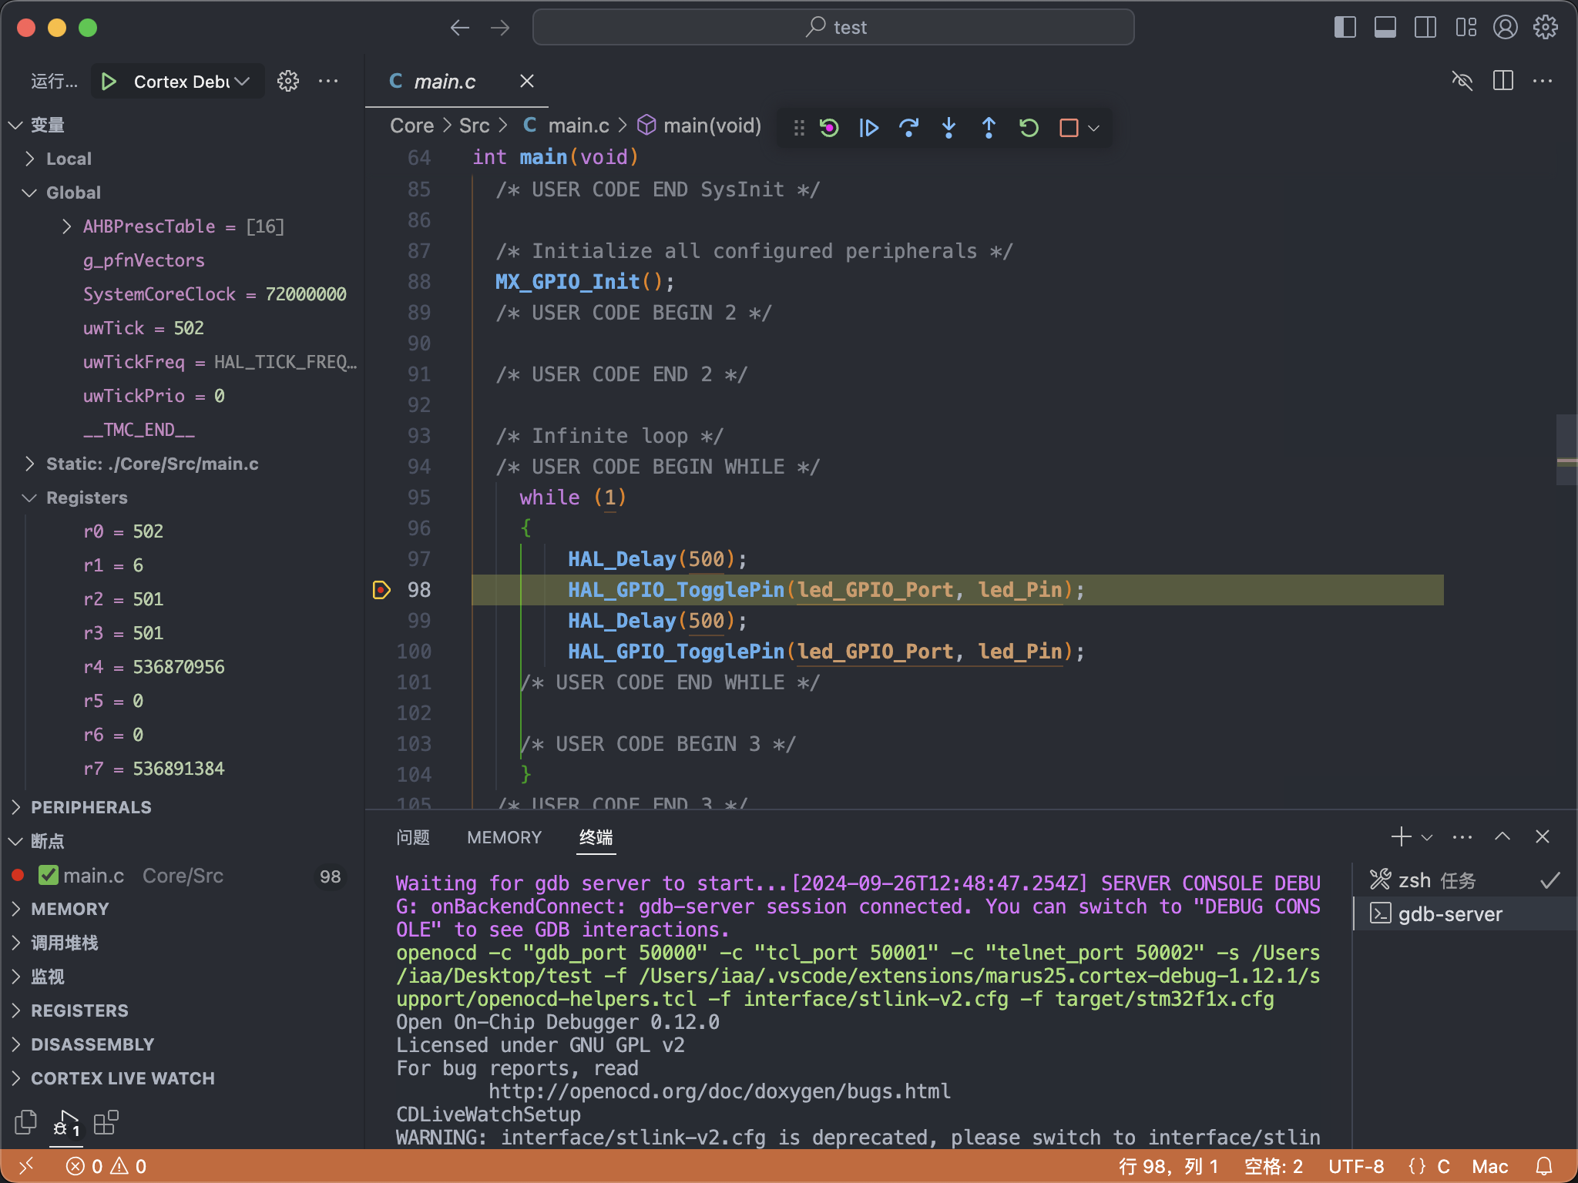Collapse the Registers section
The width and height of the screenshot is (1578, 1183).
(x=29, y=498)
